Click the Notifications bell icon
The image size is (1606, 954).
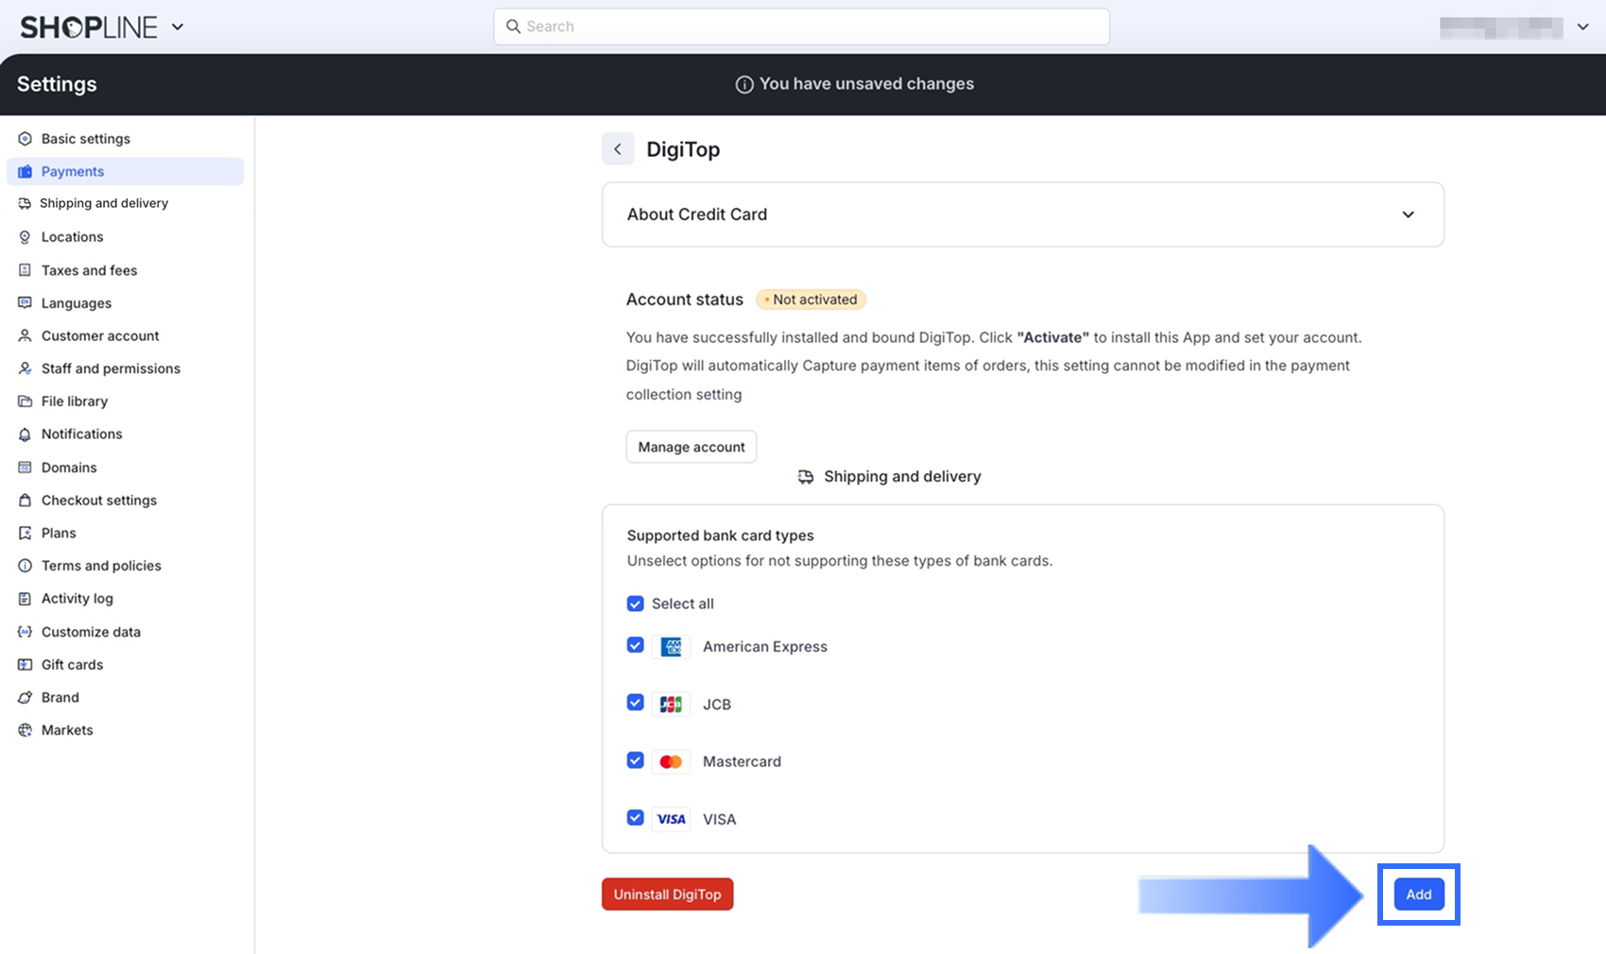coord(25,434)
